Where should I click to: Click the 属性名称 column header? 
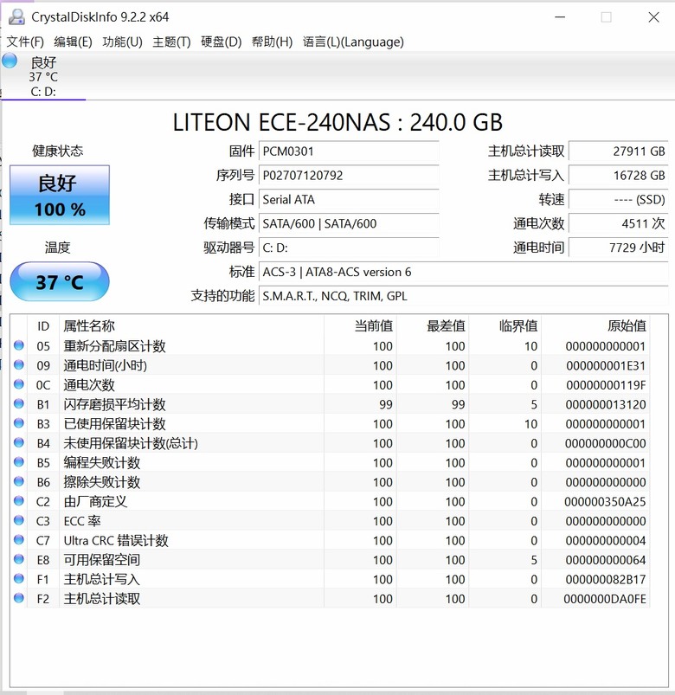[x=191, y=325]
